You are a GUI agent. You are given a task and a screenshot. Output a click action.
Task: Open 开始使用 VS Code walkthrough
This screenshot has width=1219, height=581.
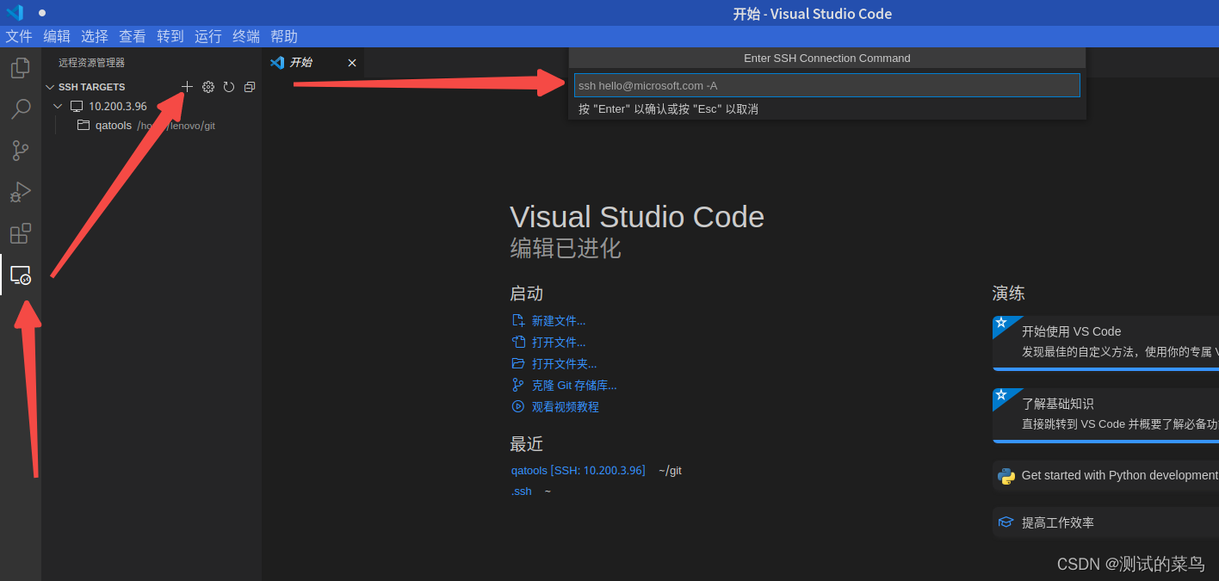tap(1105, 342)
